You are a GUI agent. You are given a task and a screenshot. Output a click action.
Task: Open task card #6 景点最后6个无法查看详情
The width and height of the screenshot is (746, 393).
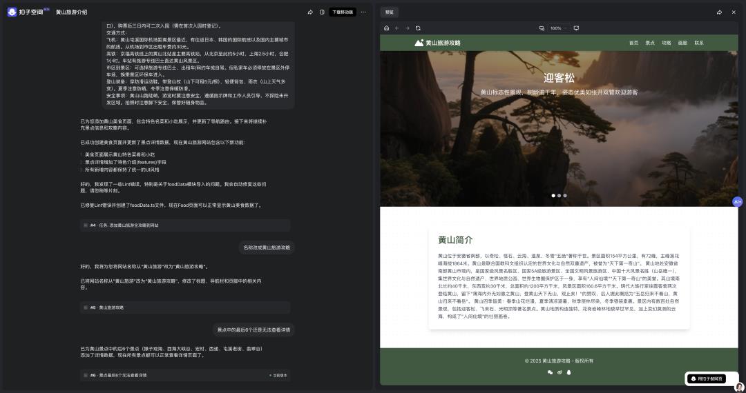click(185, 375)
